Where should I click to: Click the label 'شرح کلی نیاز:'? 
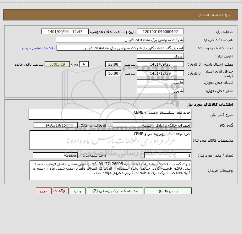tap(222, 115)
